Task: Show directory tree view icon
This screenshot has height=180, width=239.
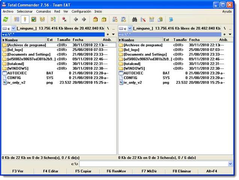Action: point(42,19)
